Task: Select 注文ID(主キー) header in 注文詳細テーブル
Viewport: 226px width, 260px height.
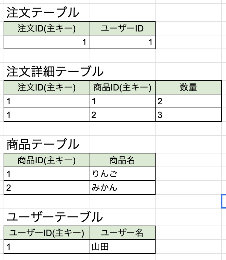Action: pyautogui.click(x=47, y=87)
